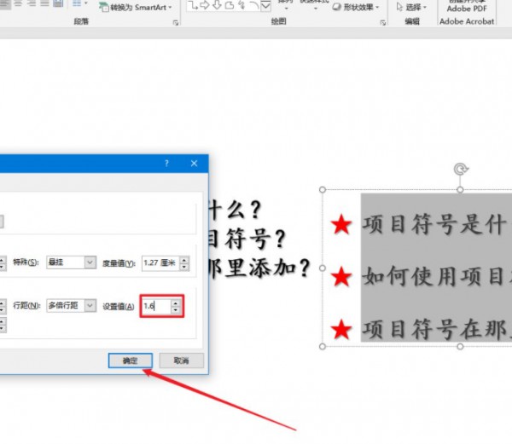Select the right arrow shape in gallery
This screenshot has height=444, width=512.
click(205, 7)
